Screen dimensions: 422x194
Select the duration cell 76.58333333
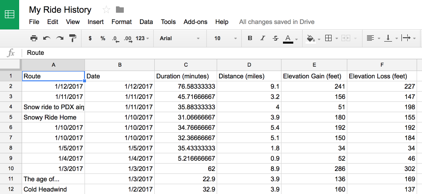coord(186,86)
